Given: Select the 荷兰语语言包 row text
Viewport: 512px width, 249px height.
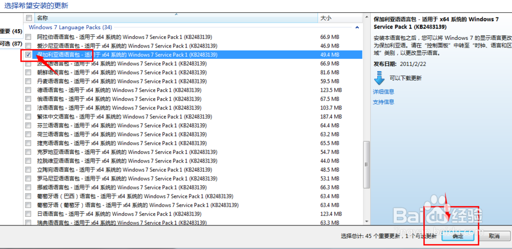Looking at the screenshot, I should (122, 134).
